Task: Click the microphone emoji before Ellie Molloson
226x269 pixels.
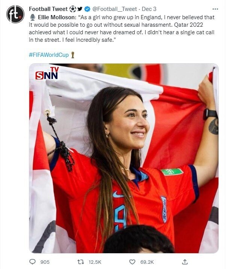Action: click(32, 17)
